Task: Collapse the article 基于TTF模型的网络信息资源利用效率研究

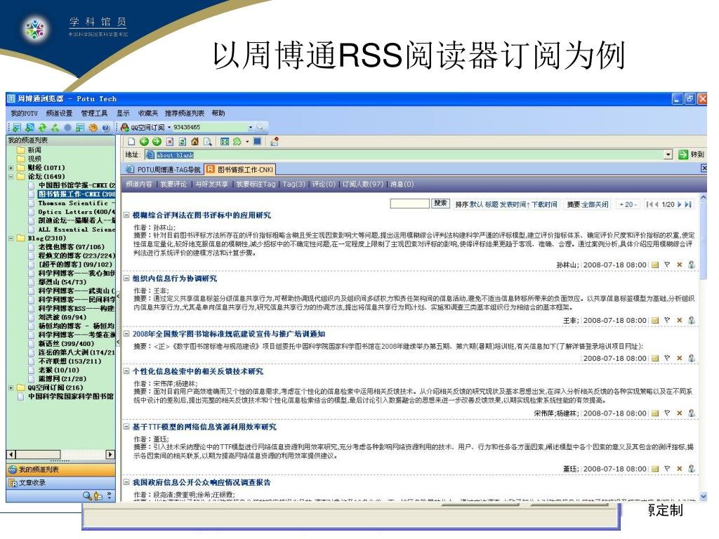Action: point(126,427)
